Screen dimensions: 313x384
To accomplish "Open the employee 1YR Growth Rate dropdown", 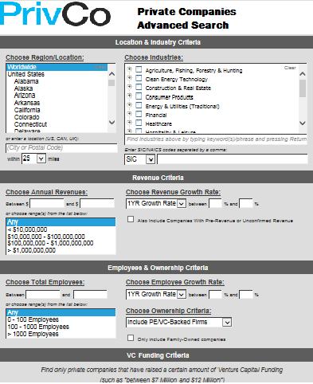I will coord(156,295).
